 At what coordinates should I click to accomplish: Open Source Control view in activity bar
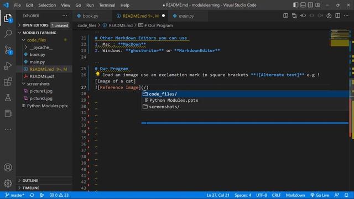pos(8,50)
